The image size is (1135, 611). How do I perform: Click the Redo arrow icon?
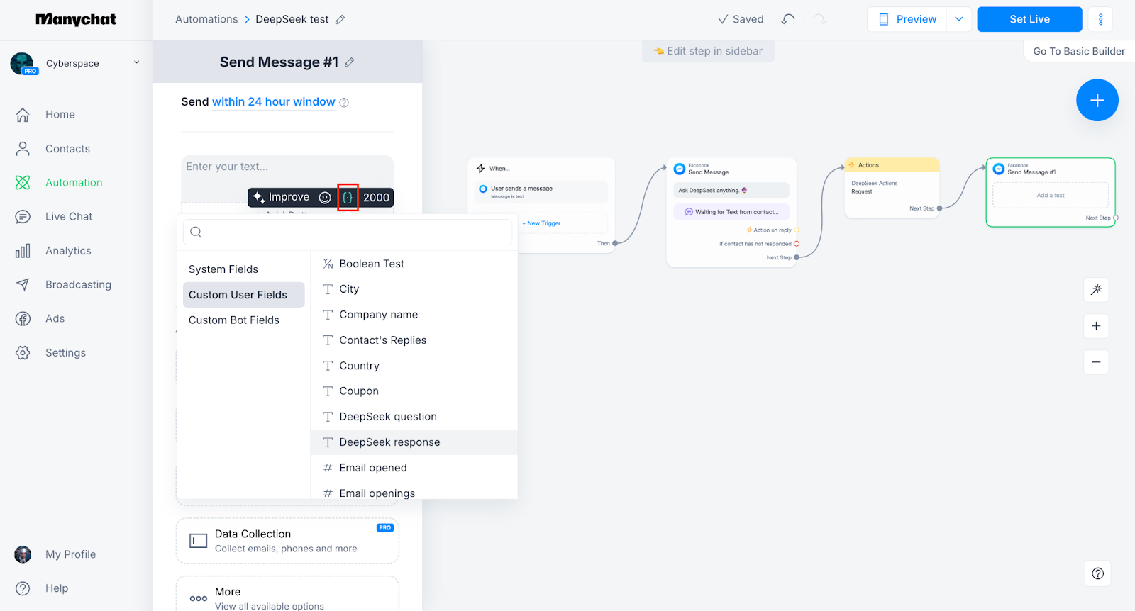(819, 19)
